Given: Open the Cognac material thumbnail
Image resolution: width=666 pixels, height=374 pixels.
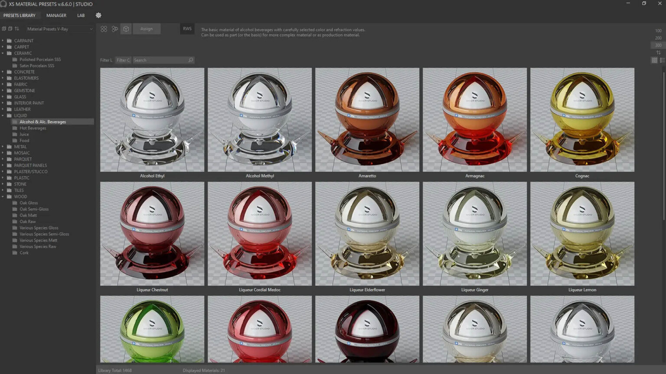Looking at the screenshot, I should [x=582, y=120].
